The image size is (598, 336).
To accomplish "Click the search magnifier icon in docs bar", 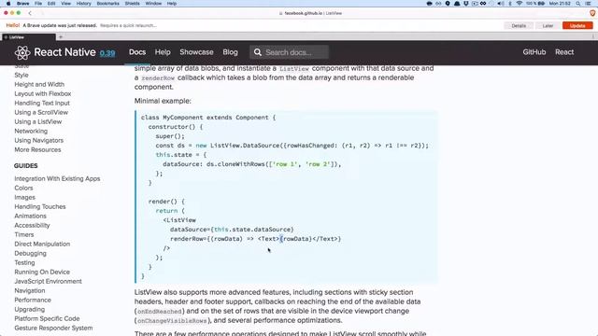I will pyautogui.click(x=258, y=52).
